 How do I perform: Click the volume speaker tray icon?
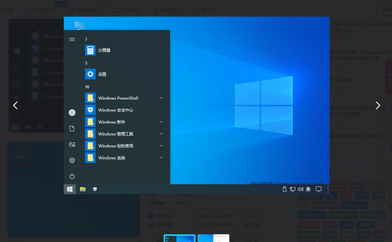[x=300, y=189]
